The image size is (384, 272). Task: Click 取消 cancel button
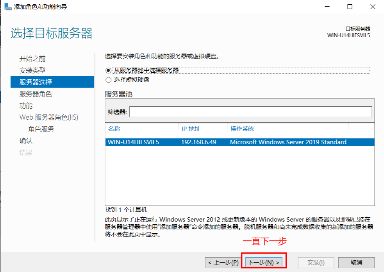coord(356,263)
